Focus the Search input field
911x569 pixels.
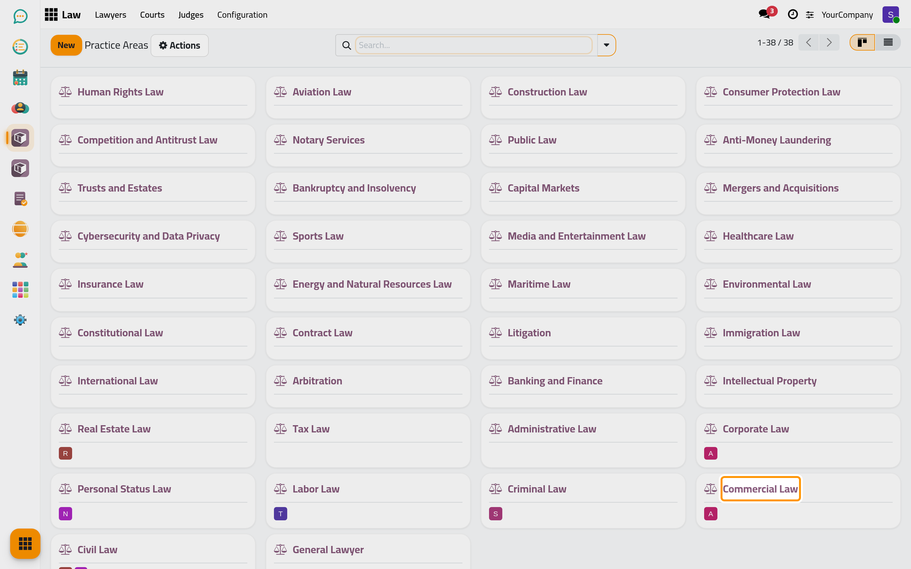click(474, 45)
